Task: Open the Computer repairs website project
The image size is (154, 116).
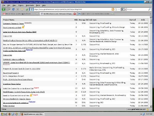Action: click(x=14, y=59)
